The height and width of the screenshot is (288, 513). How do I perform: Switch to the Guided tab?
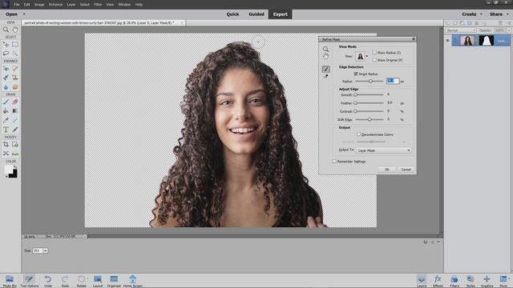[x=256, y=14]
